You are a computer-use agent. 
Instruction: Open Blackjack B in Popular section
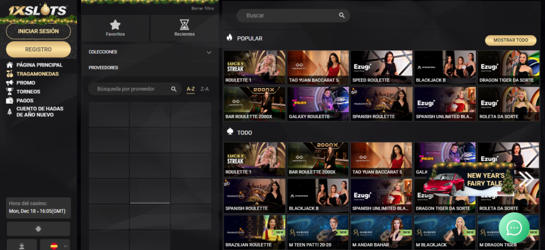445,68
